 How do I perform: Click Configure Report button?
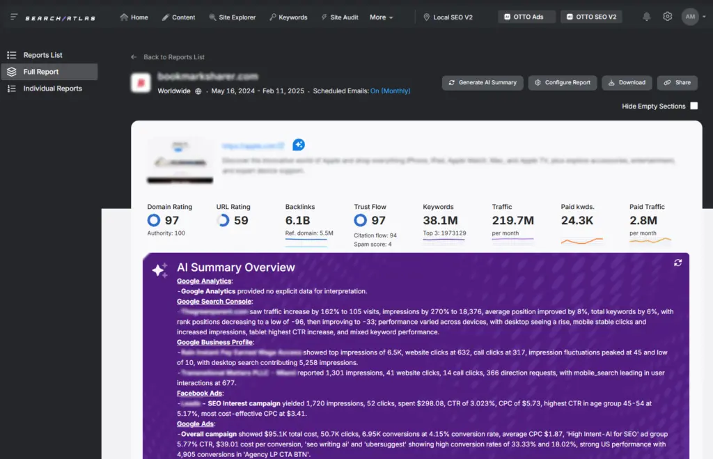(x=563, y=83)
